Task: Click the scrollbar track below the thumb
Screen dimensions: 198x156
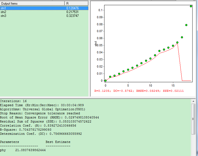Action: click(x=193, y=144)
